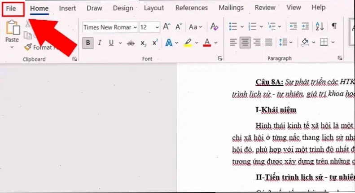Viewport: 355px width, 193px height.
Task: Open the Change Case menu
Action: pos(195,27)
